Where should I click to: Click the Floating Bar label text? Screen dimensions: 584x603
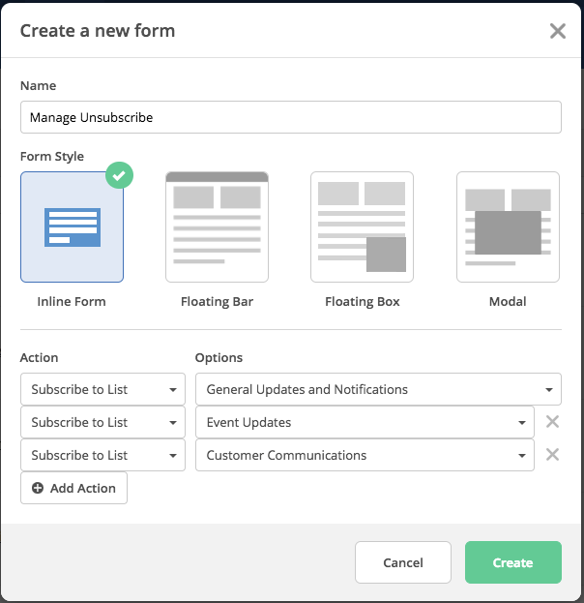coord(217,301)
